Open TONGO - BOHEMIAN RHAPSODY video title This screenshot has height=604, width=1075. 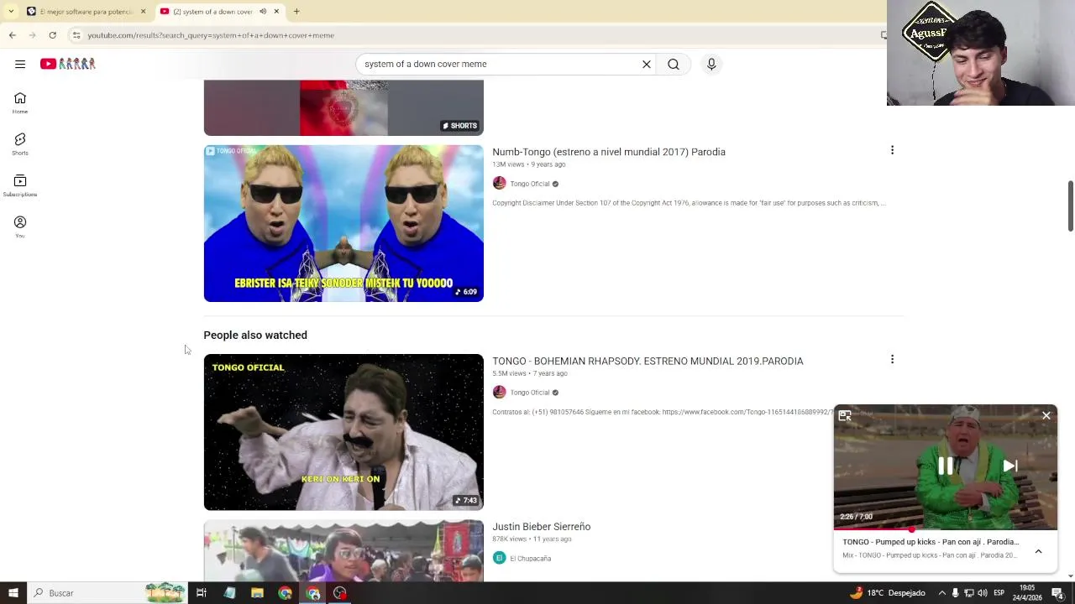648,361
